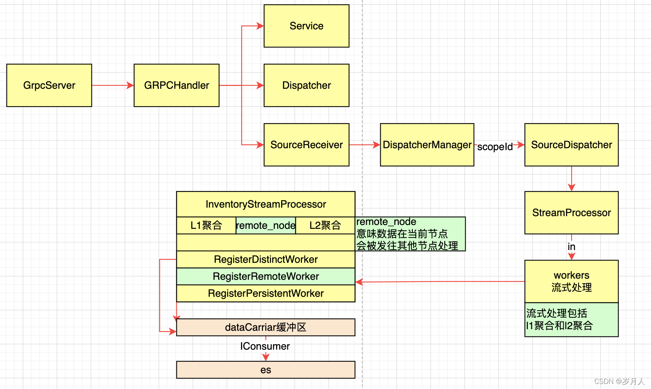Select the InventoryStreamProcessor header

pyautogui.click(x=266, y=204)
